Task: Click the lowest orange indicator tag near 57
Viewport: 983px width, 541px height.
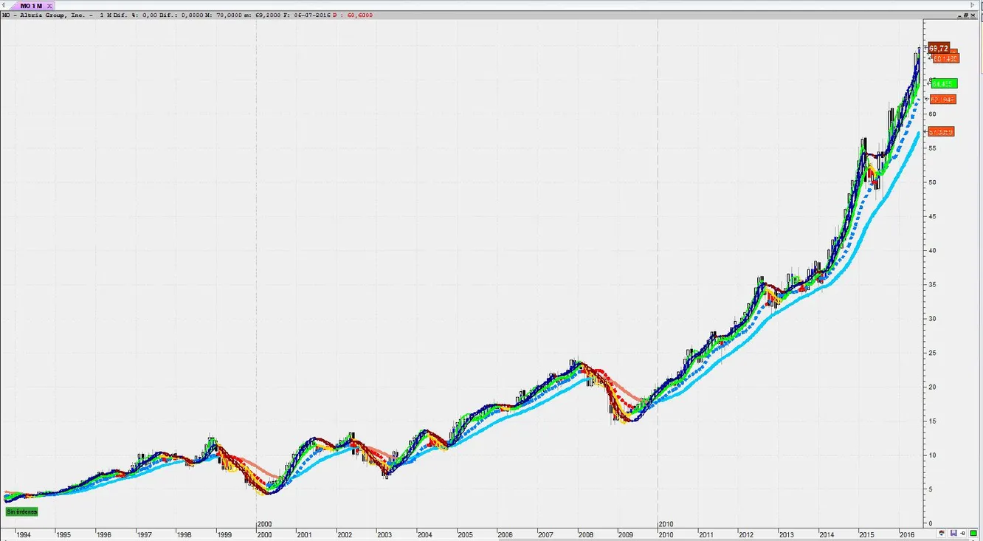Action: (x=942, y=132)
